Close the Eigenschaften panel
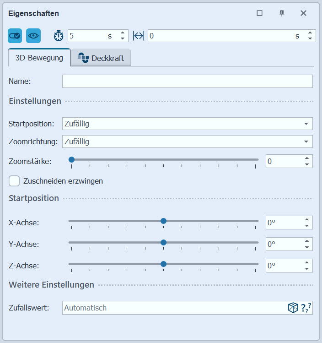322x343 pixels. click(303, 13)
